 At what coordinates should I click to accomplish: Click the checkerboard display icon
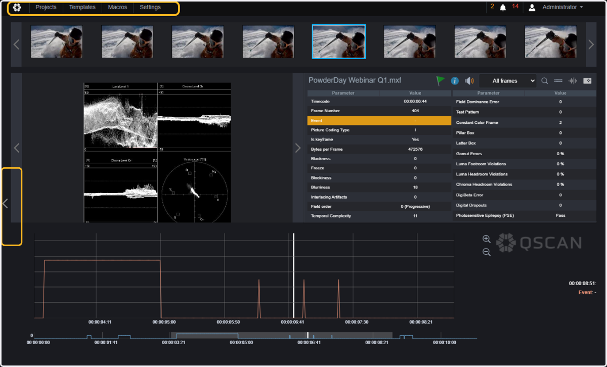587,81
